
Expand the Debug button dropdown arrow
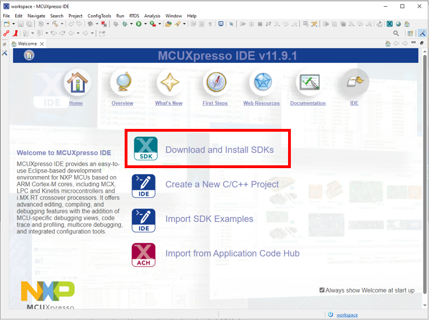(131, 24)
